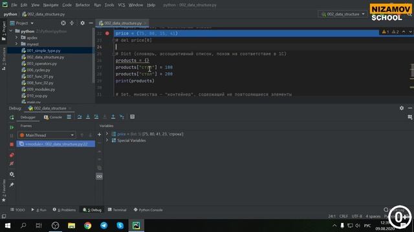Open the Python Console tool window
This screenshot has width=414, height=232.
(148, 210)
